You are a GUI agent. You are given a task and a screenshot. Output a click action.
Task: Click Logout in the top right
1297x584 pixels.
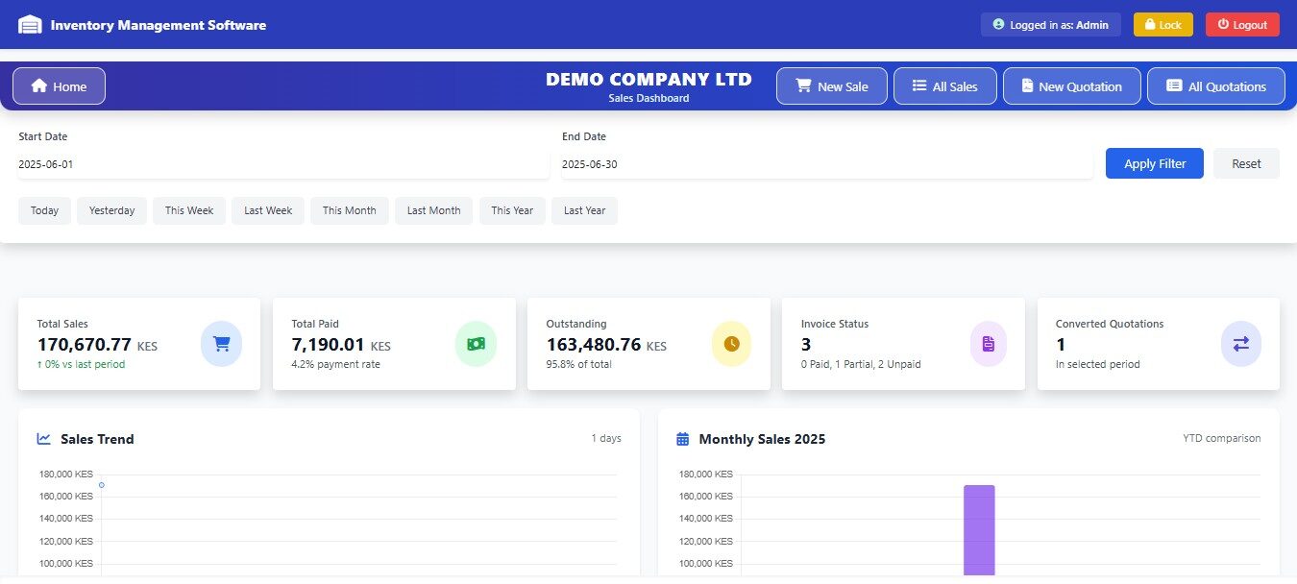click(x=1242, y=24)
